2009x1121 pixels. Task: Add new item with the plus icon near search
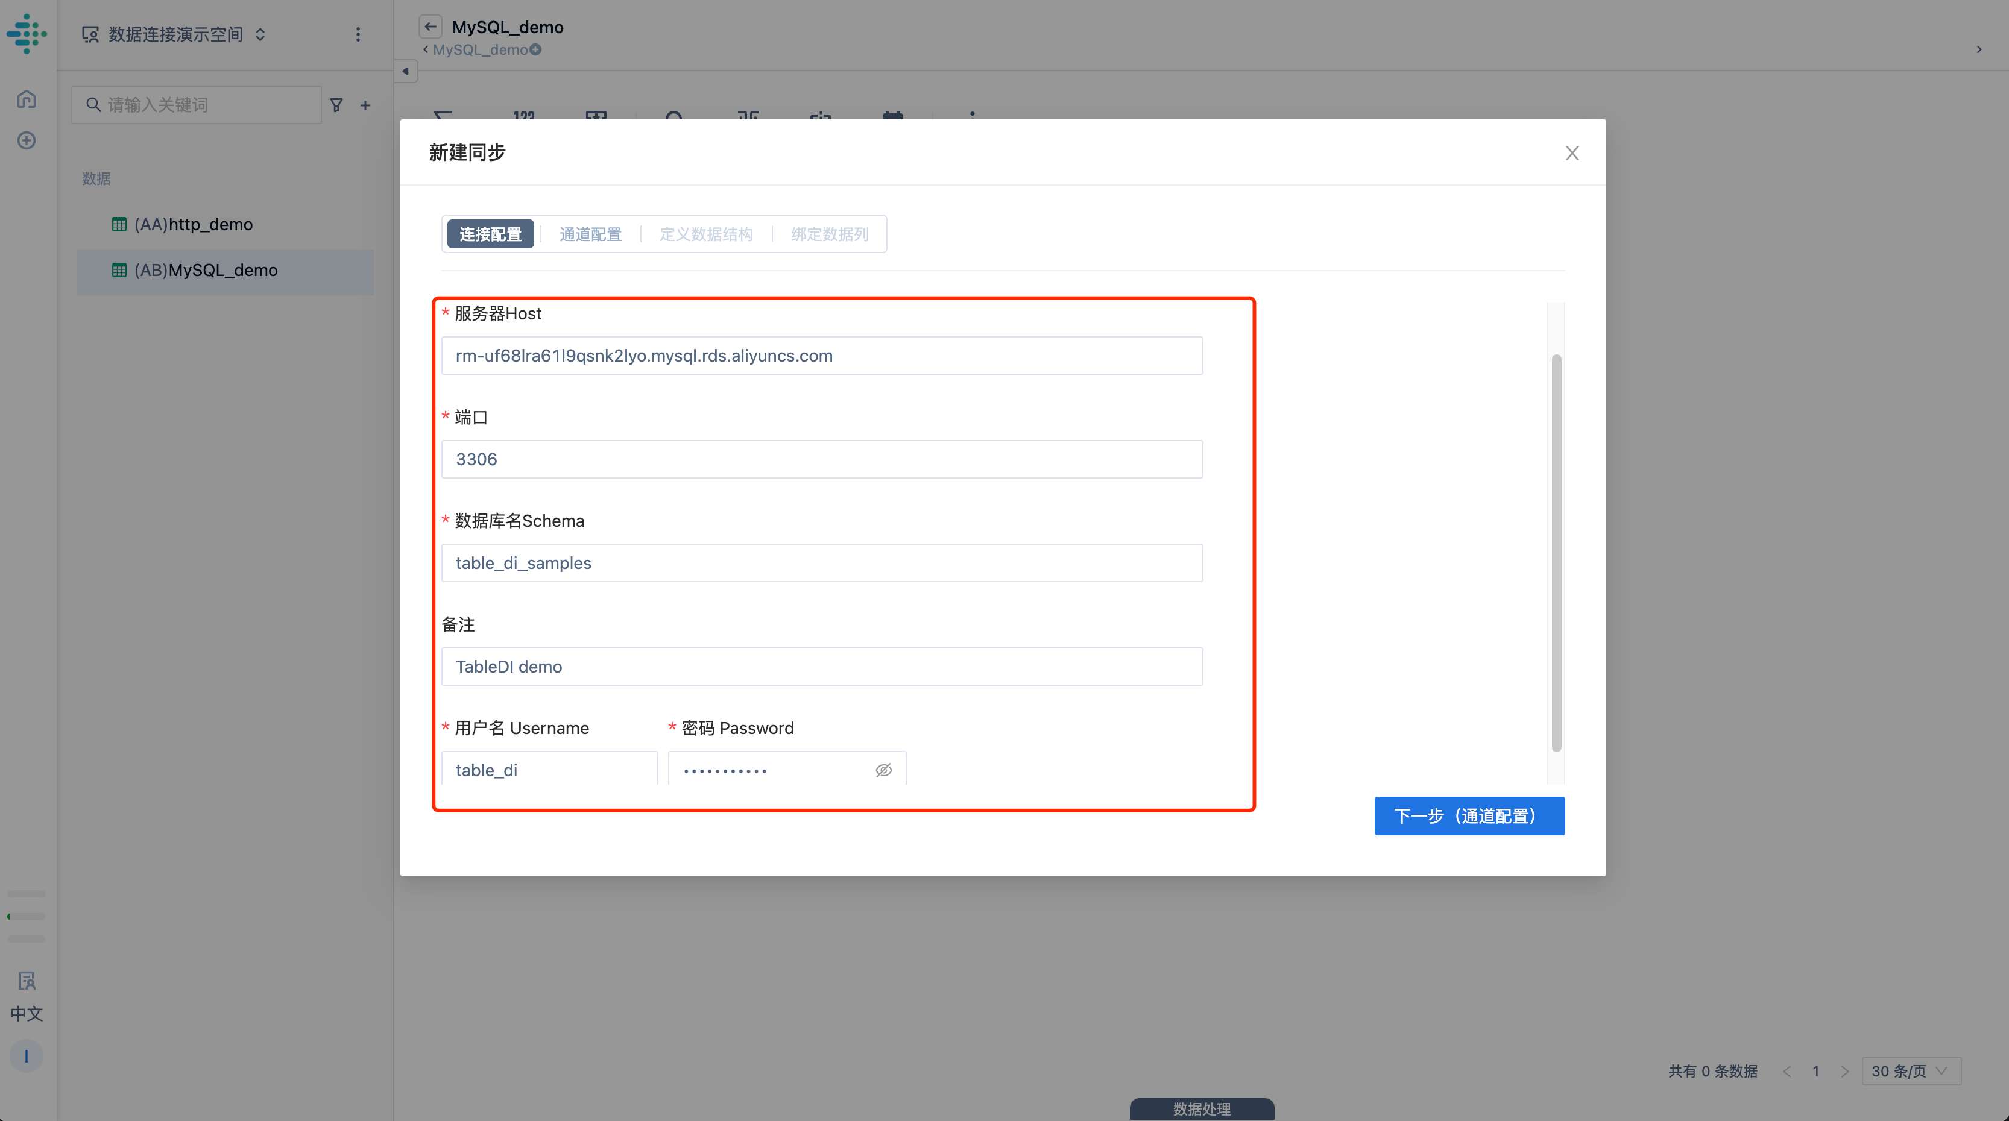point(365,104)
